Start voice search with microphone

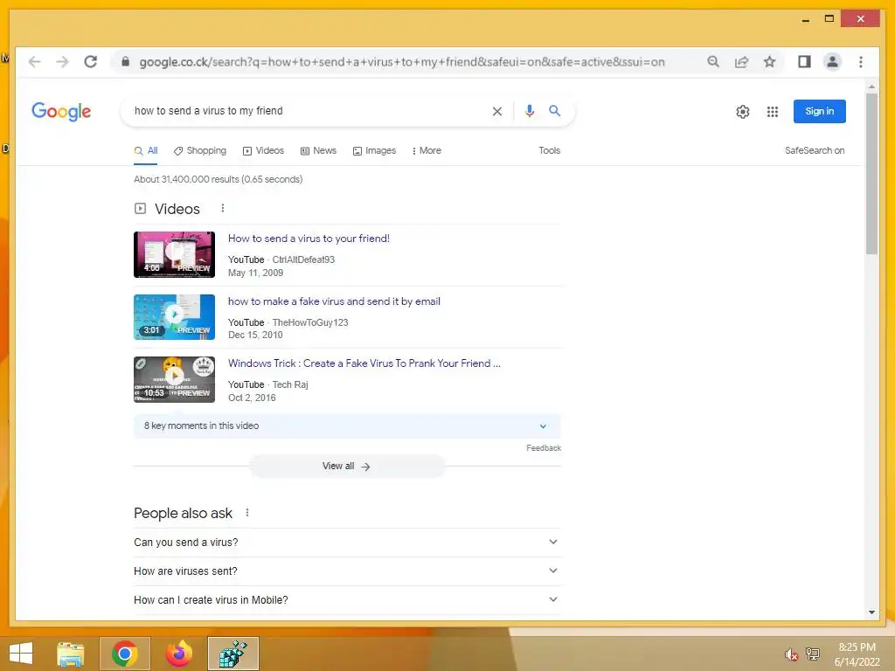(530, 111)
